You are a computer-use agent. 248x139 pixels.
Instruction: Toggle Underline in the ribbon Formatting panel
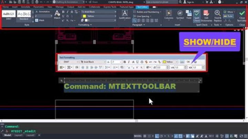(x=63, y=16)
